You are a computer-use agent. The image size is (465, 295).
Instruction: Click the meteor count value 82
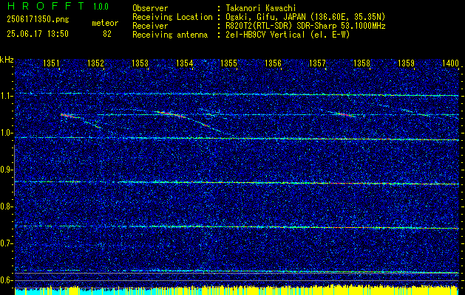pos(107,34)
